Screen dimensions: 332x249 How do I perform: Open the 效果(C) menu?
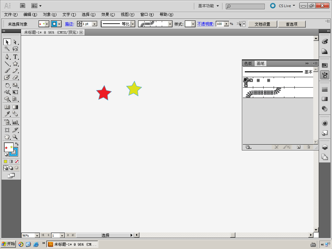click(108, 15)
